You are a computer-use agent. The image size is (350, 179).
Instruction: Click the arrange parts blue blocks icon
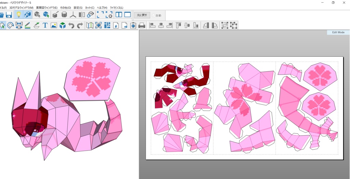107,25
